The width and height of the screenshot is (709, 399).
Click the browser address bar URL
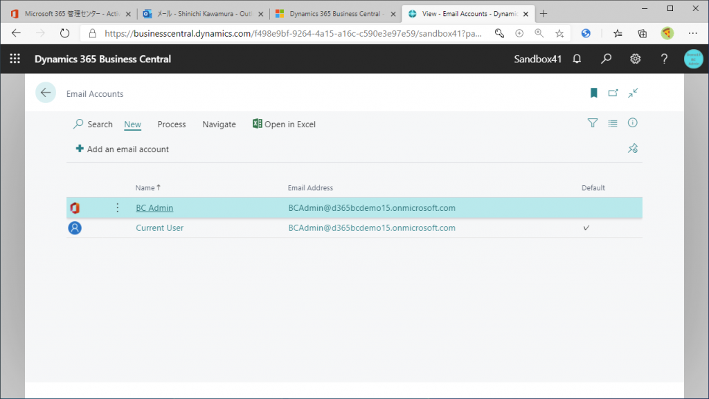(293, 33)
